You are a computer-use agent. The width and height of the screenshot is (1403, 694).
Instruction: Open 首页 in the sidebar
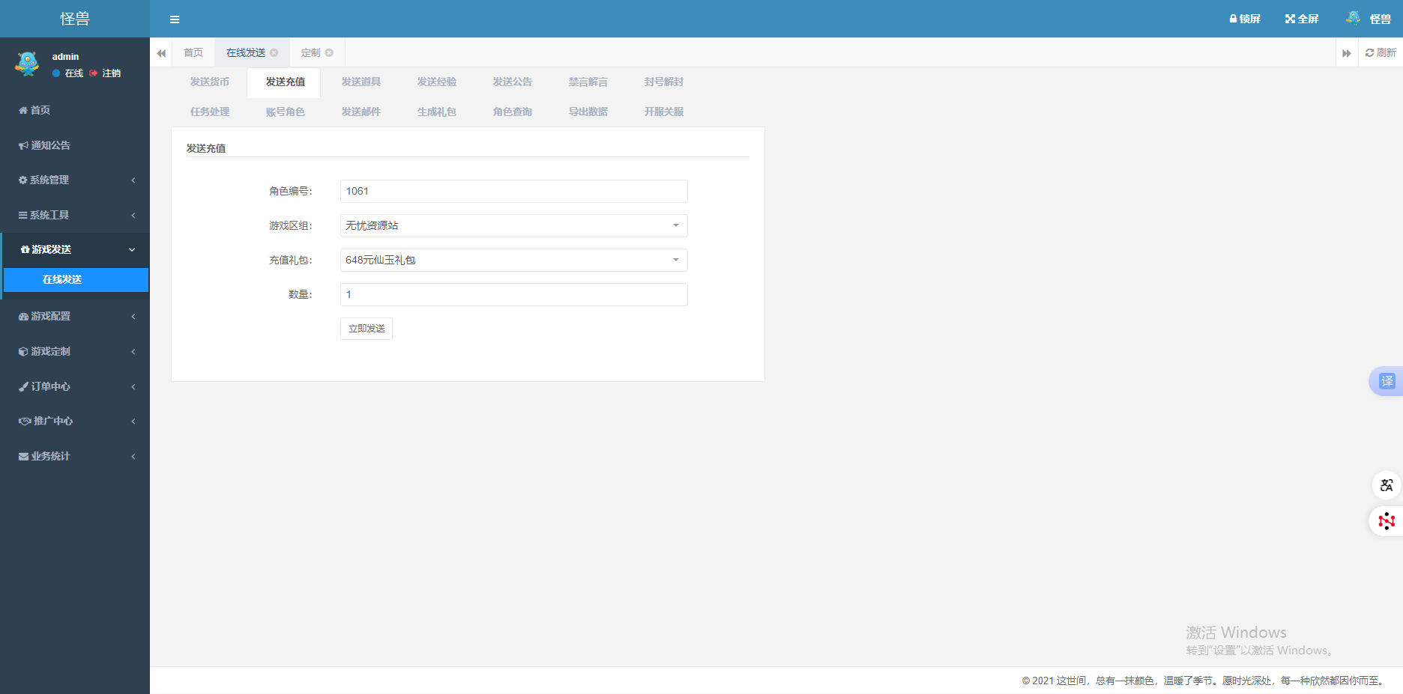pyautogui.click(x=75, y=110)
